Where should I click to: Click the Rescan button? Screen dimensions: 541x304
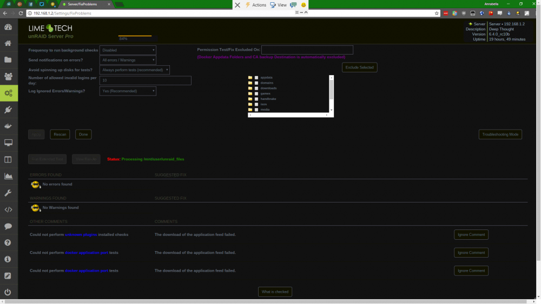click(60, 134)
